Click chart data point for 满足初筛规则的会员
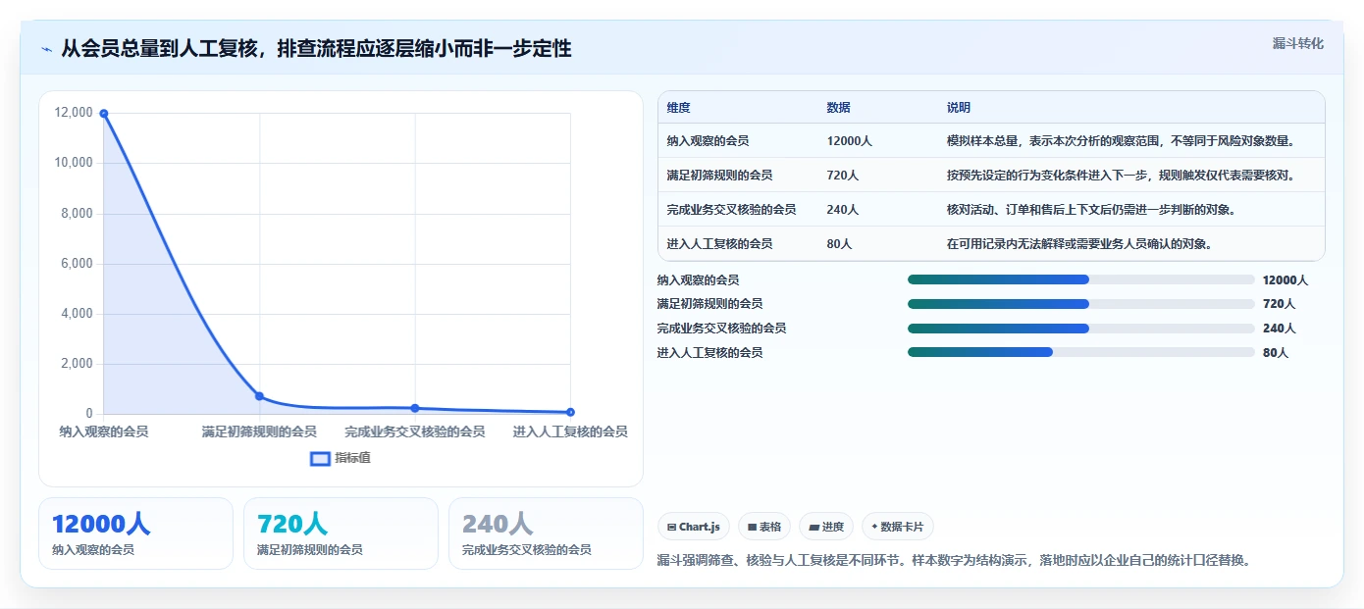 [x=259, y=396]
